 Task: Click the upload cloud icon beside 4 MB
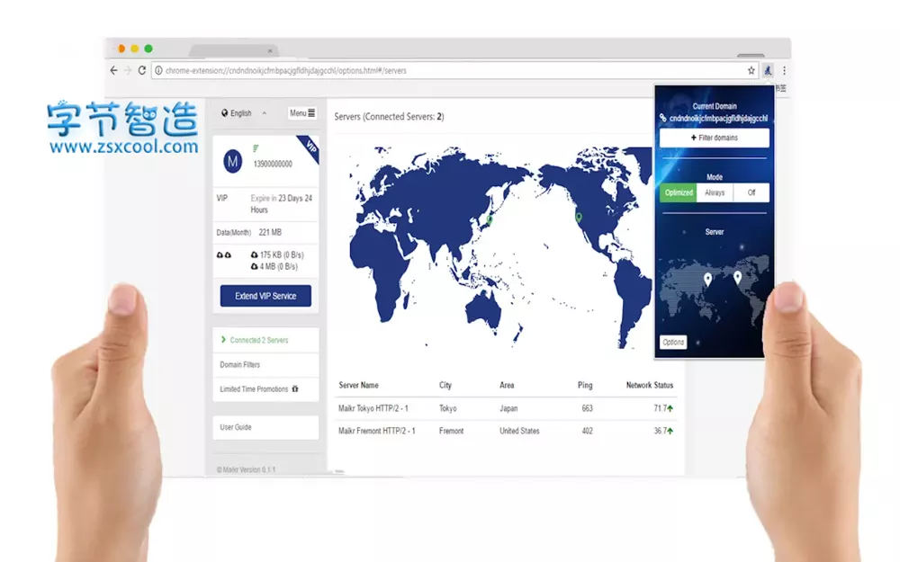click(254, 267)
